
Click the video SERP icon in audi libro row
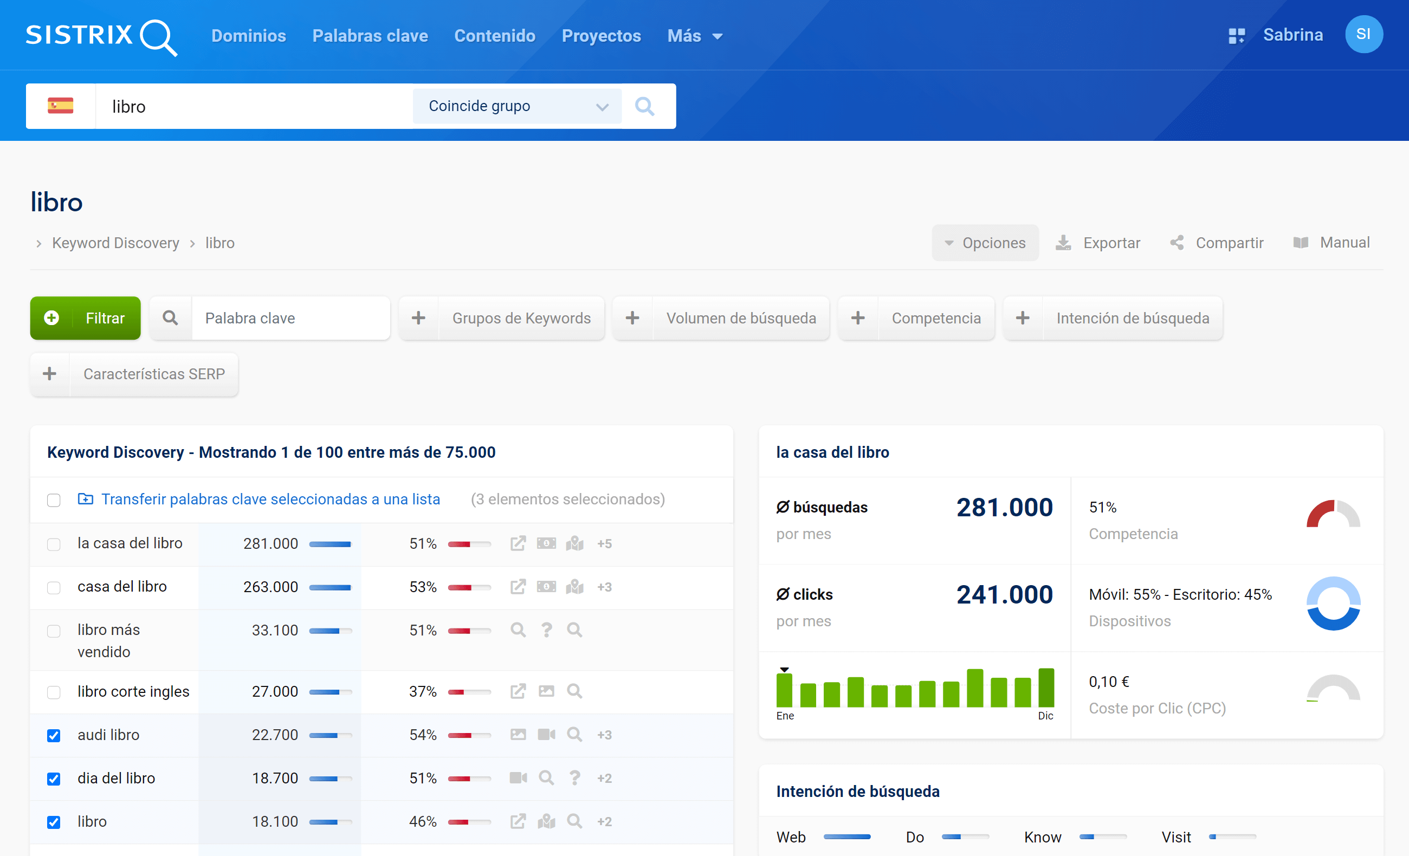pyautogui.click(x=546, y=735)
